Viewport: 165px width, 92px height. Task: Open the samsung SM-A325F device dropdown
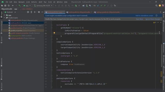pyautogui.click(x=43, y=6)
